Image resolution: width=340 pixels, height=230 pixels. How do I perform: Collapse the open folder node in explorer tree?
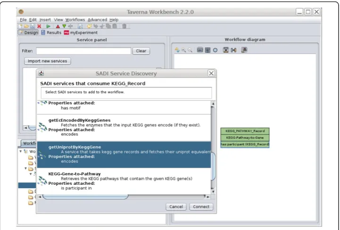(x=25, y=168)
